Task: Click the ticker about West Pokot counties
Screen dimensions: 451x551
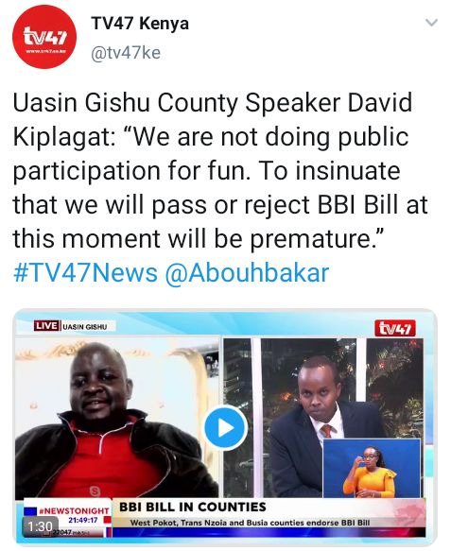Action: pos(250,523)
